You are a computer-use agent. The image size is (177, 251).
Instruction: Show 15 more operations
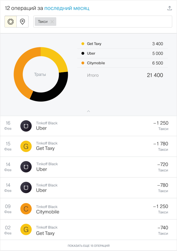pos(88,246)
